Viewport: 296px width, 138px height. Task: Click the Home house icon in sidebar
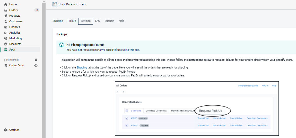pos(6,4)
